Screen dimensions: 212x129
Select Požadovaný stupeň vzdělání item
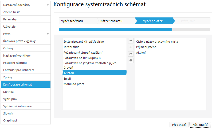coord(95,53)
